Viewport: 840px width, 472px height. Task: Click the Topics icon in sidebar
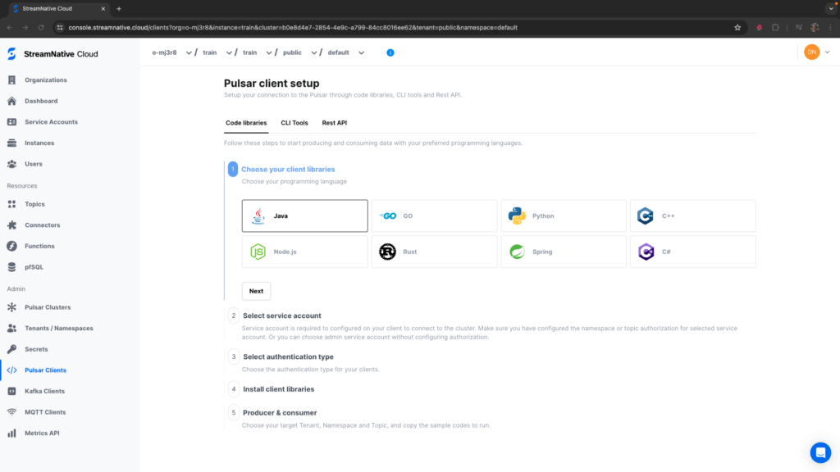[x=11, y=204]
